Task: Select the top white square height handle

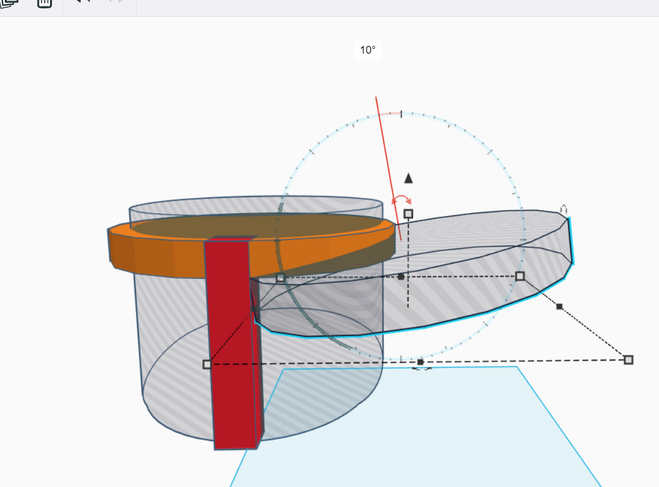Action: click(408, 213)
